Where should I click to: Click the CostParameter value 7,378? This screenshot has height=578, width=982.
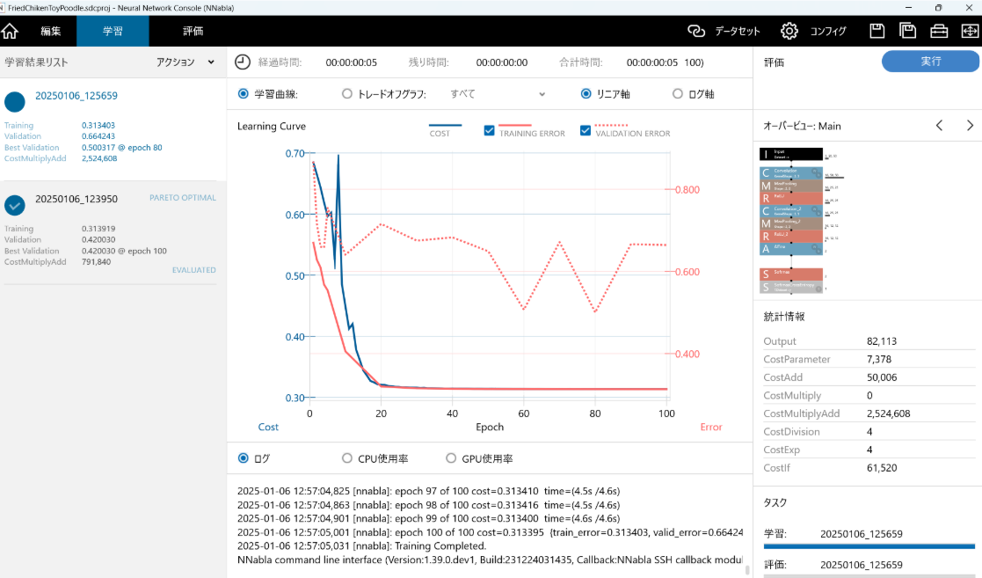pos(878,359)
